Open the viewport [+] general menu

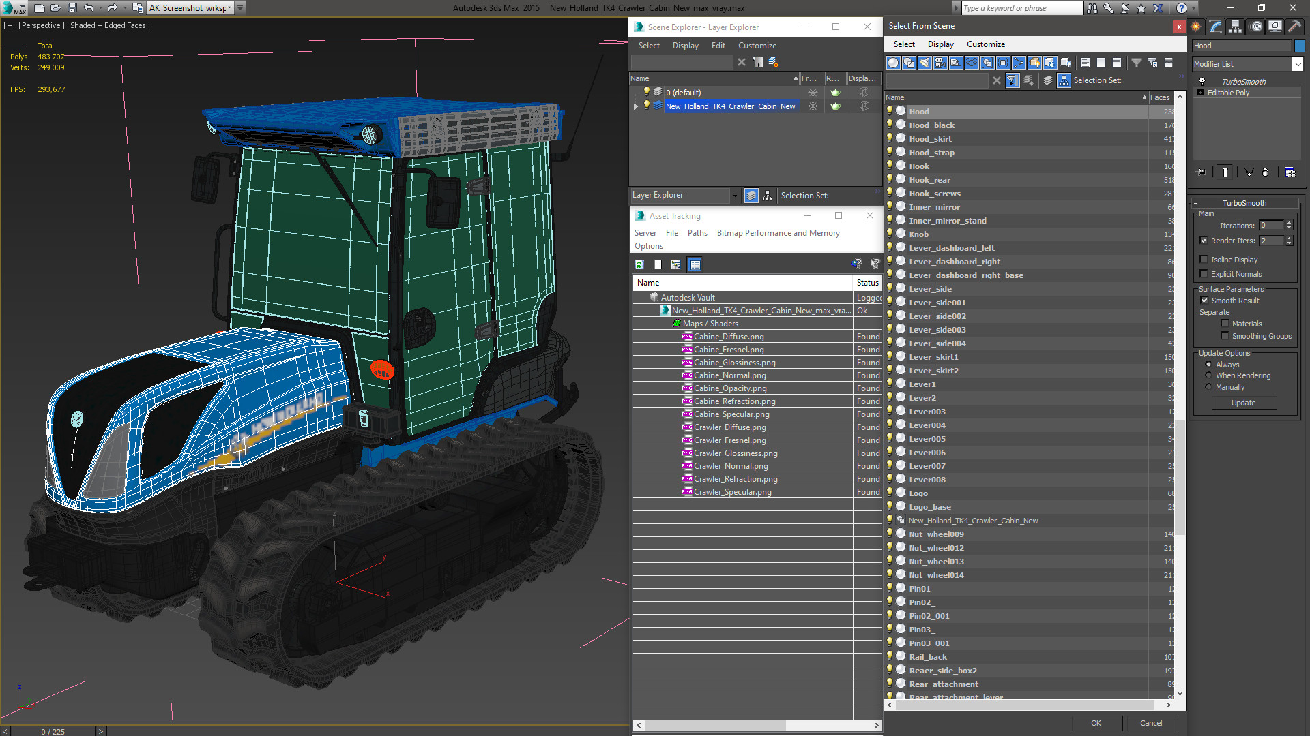(x=10, y=25)
